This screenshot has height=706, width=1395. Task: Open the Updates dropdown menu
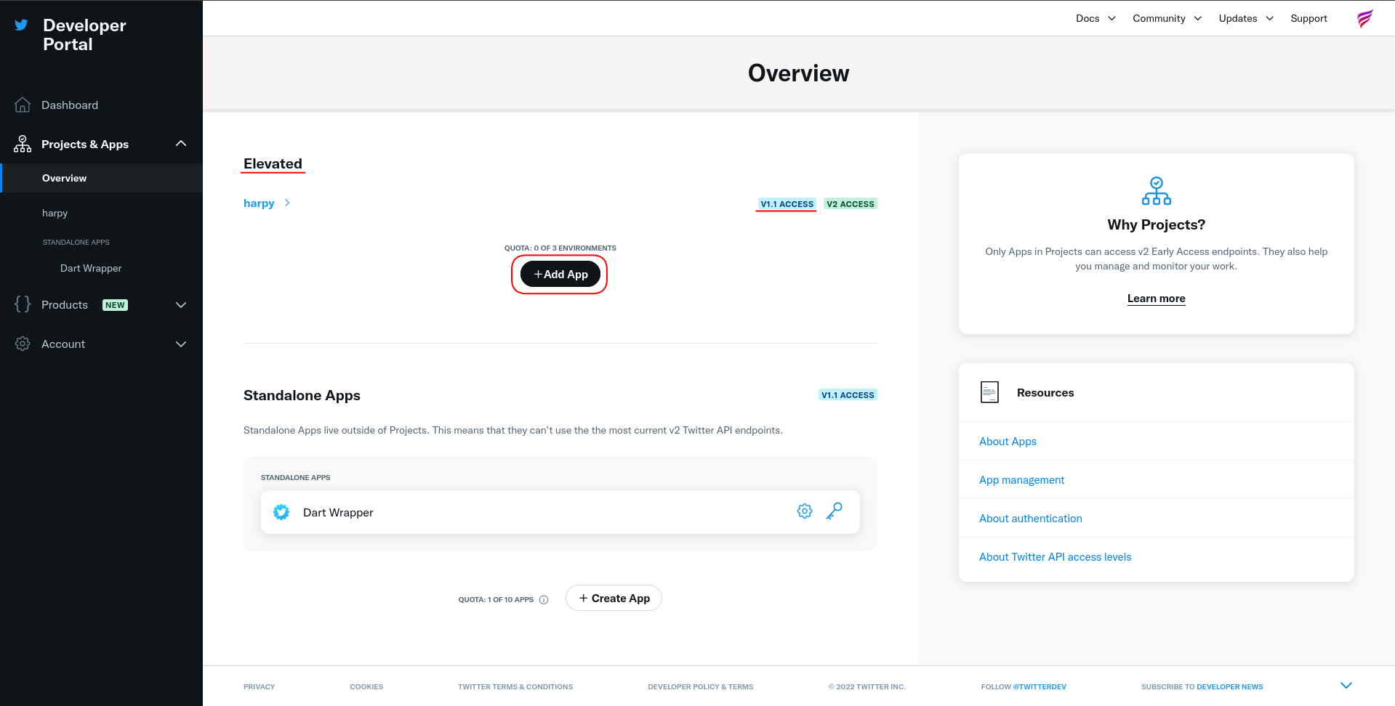(1246, 18)
